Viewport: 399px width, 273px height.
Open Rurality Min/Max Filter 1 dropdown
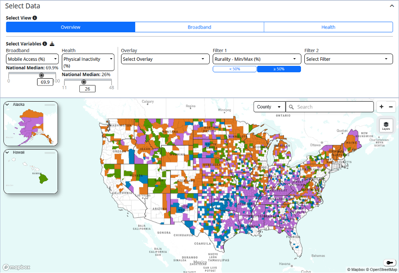[257, 59]
